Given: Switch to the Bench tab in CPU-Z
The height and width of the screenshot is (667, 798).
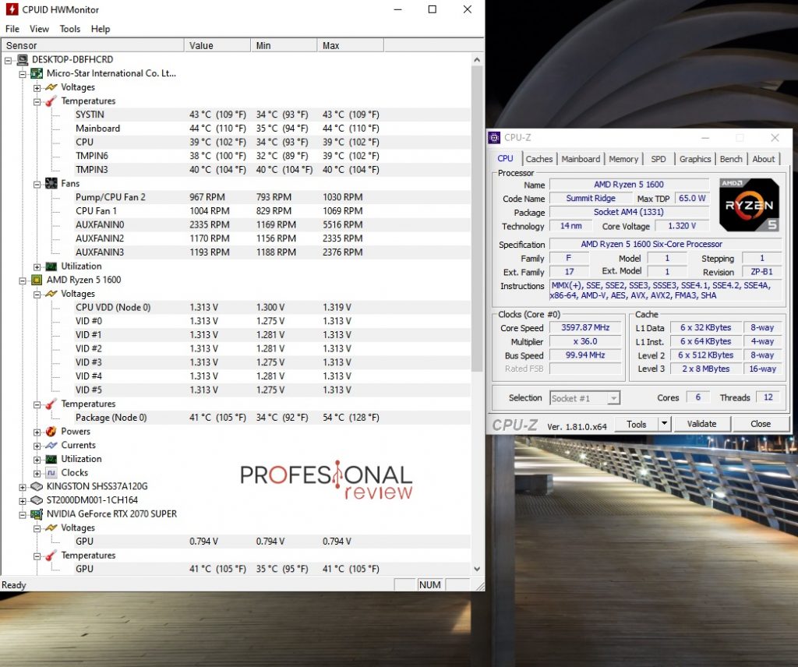Looking at the screenshot, I should [731, 159].
